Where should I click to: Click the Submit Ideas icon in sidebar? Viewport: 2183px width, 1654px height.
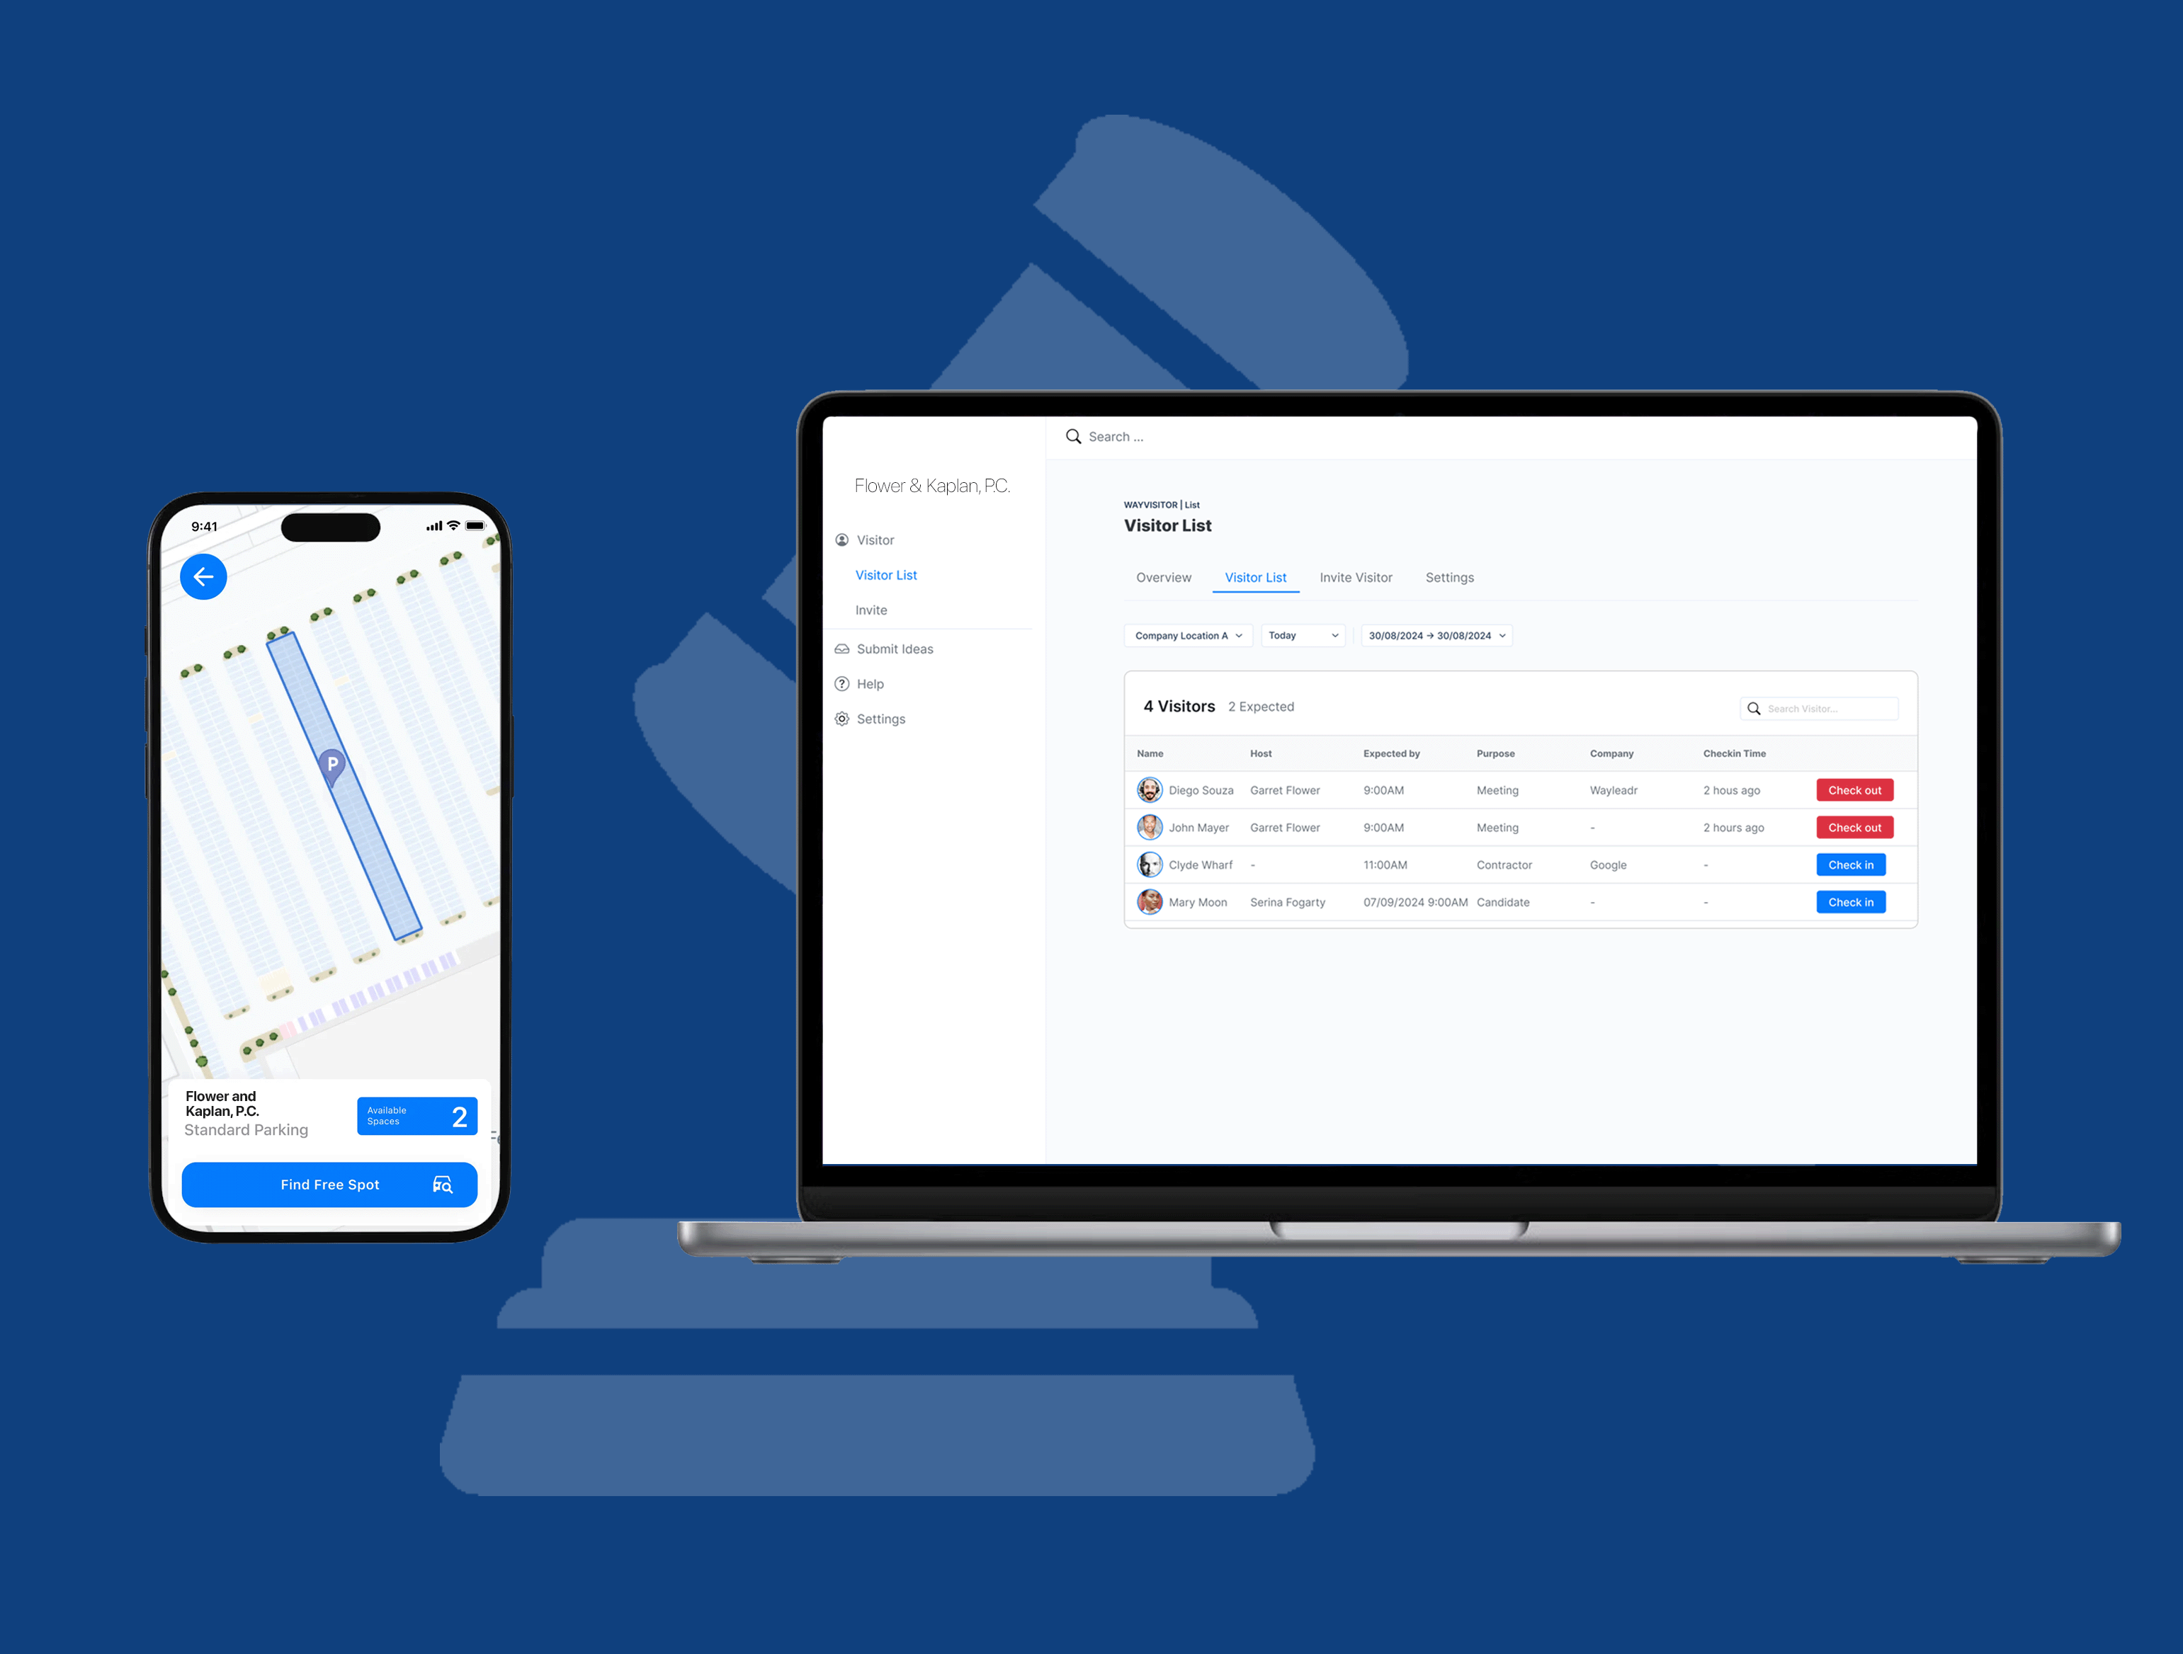(x=843, y=648)
